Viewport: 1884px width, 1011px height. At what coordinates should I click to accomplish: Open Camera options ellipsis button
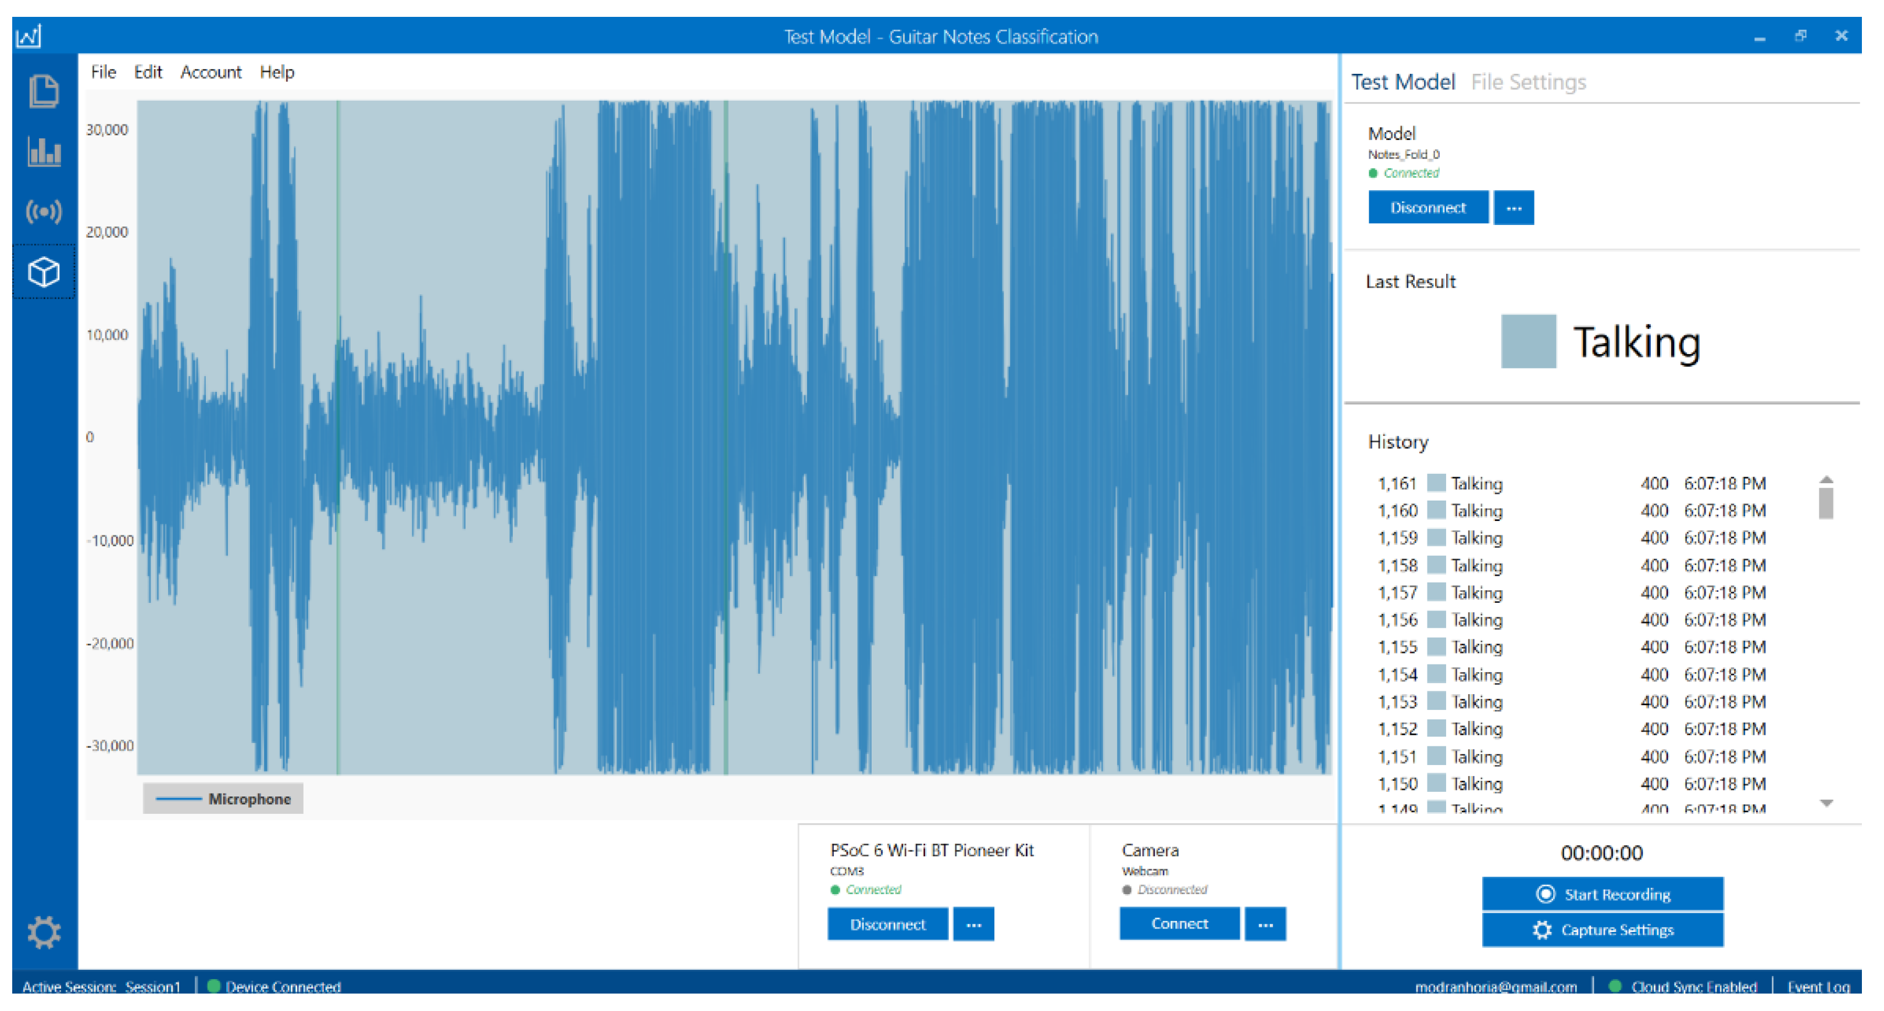(1265, 925)
